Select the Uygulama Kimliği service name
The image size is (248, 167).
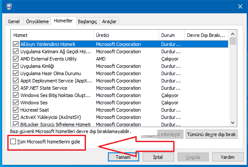tap(37, 66)
